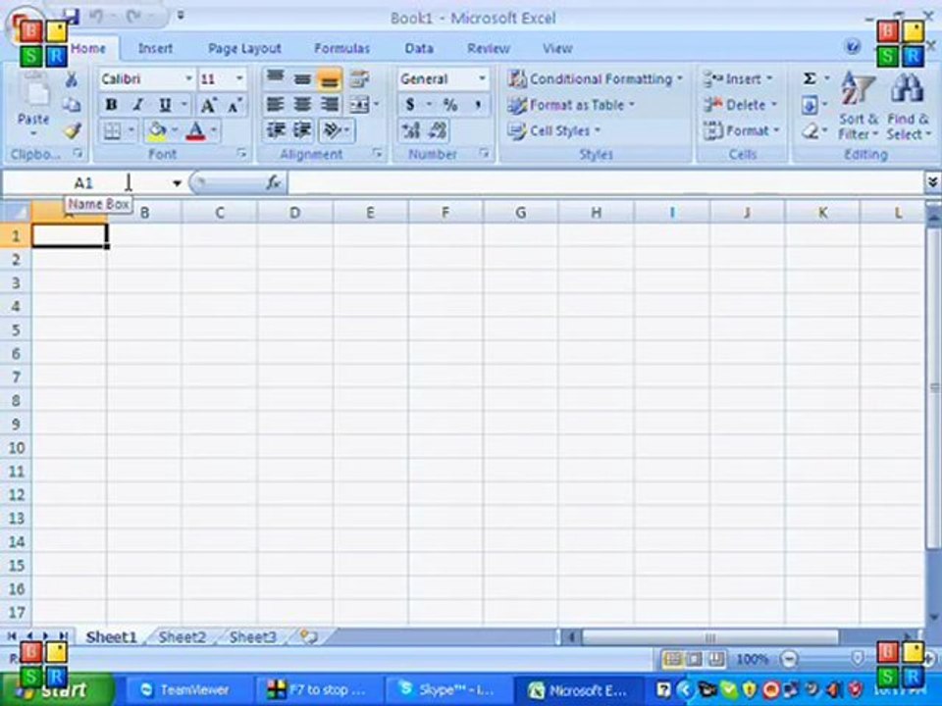Apply the Fill Color bucket
Image resolution: width=942 pixels, height=706 pixels.
(x=157, y=130)
